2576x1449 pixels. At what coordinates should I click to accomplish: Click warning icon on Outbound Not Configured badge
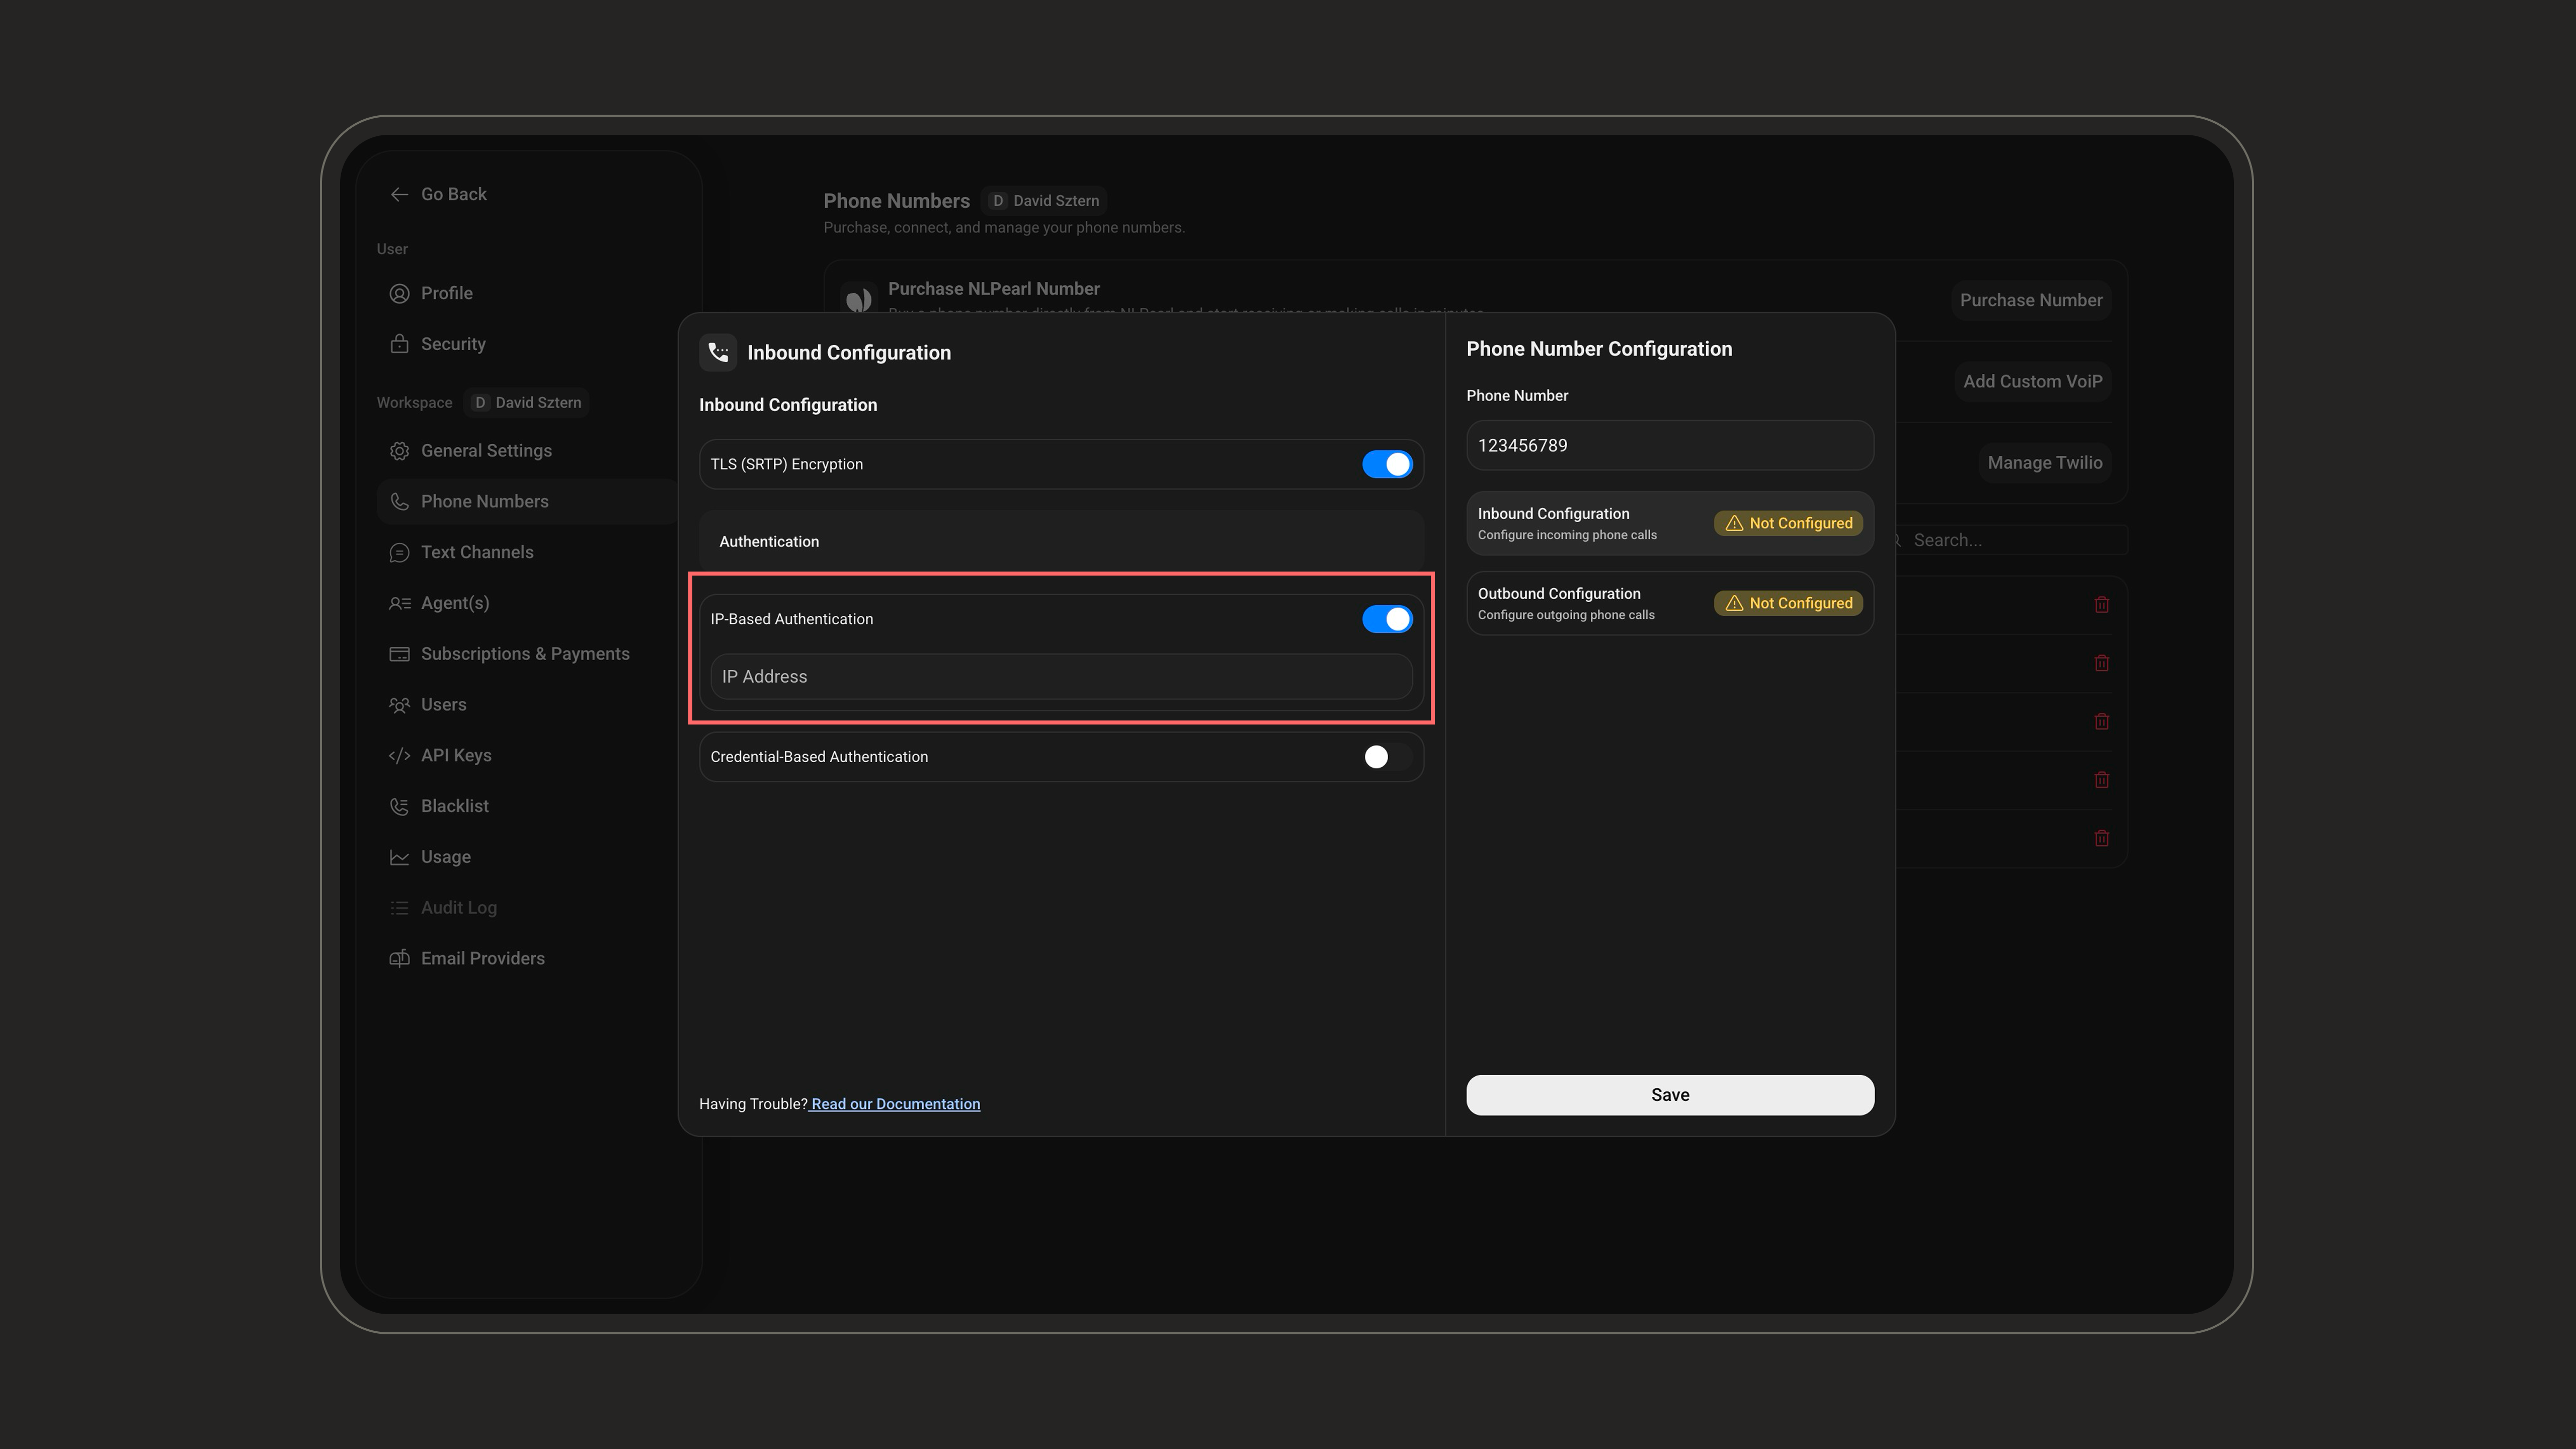(x=1734, y=603)
